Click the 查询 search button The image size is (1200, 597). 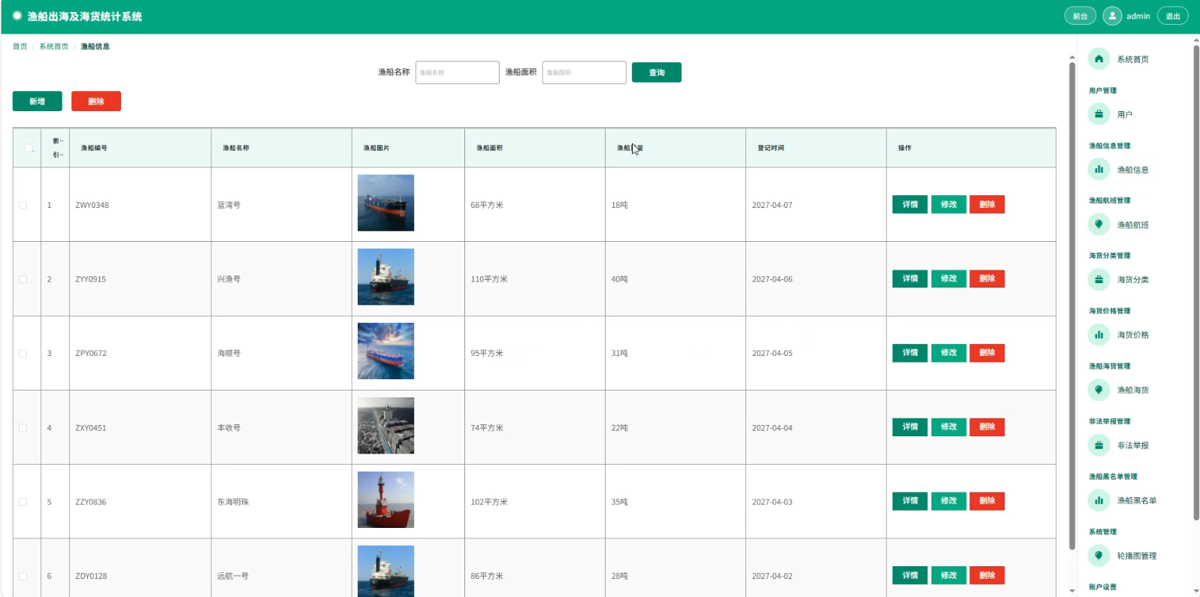point(657,72)
